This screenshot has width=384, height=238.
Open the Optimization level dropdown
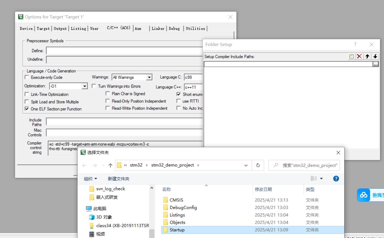click(85, 86)
